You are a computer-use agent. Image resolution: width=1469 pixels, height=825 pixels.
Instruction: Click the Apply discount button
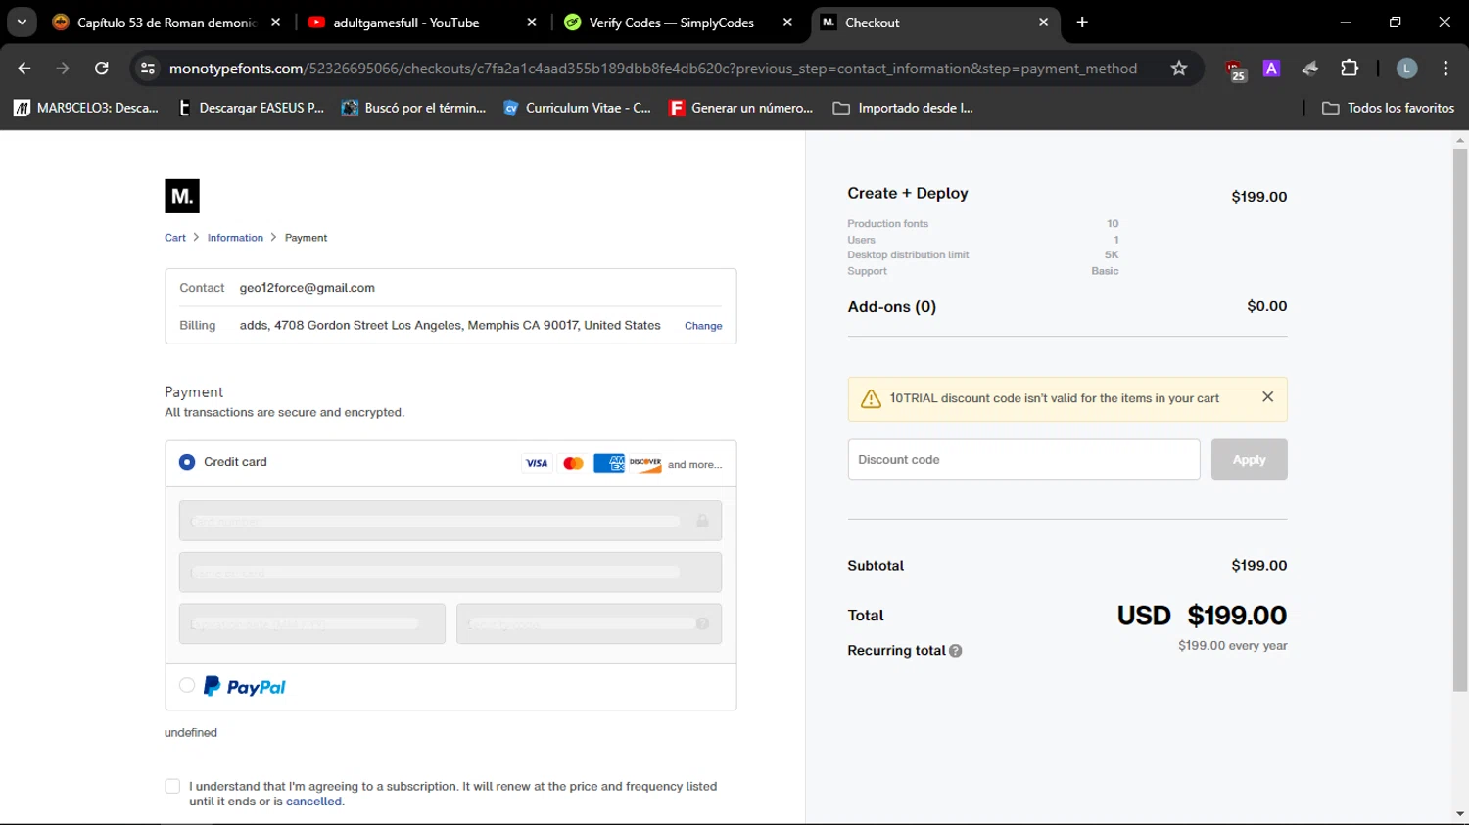click(1249, 459)
